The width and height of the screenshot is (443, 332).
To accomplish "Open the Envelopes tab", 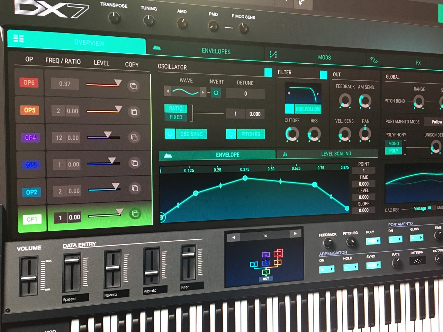I will [205, 50].
